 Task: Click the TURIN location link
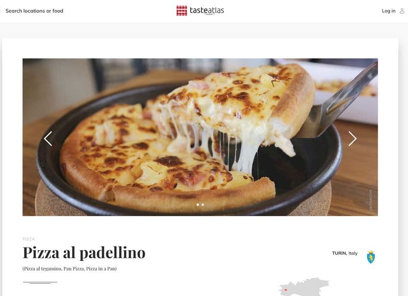tap(339, 253)
